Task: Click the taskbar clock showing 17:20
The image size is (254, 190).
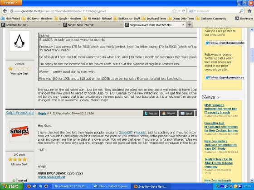Action: click(x=247, y=186)
